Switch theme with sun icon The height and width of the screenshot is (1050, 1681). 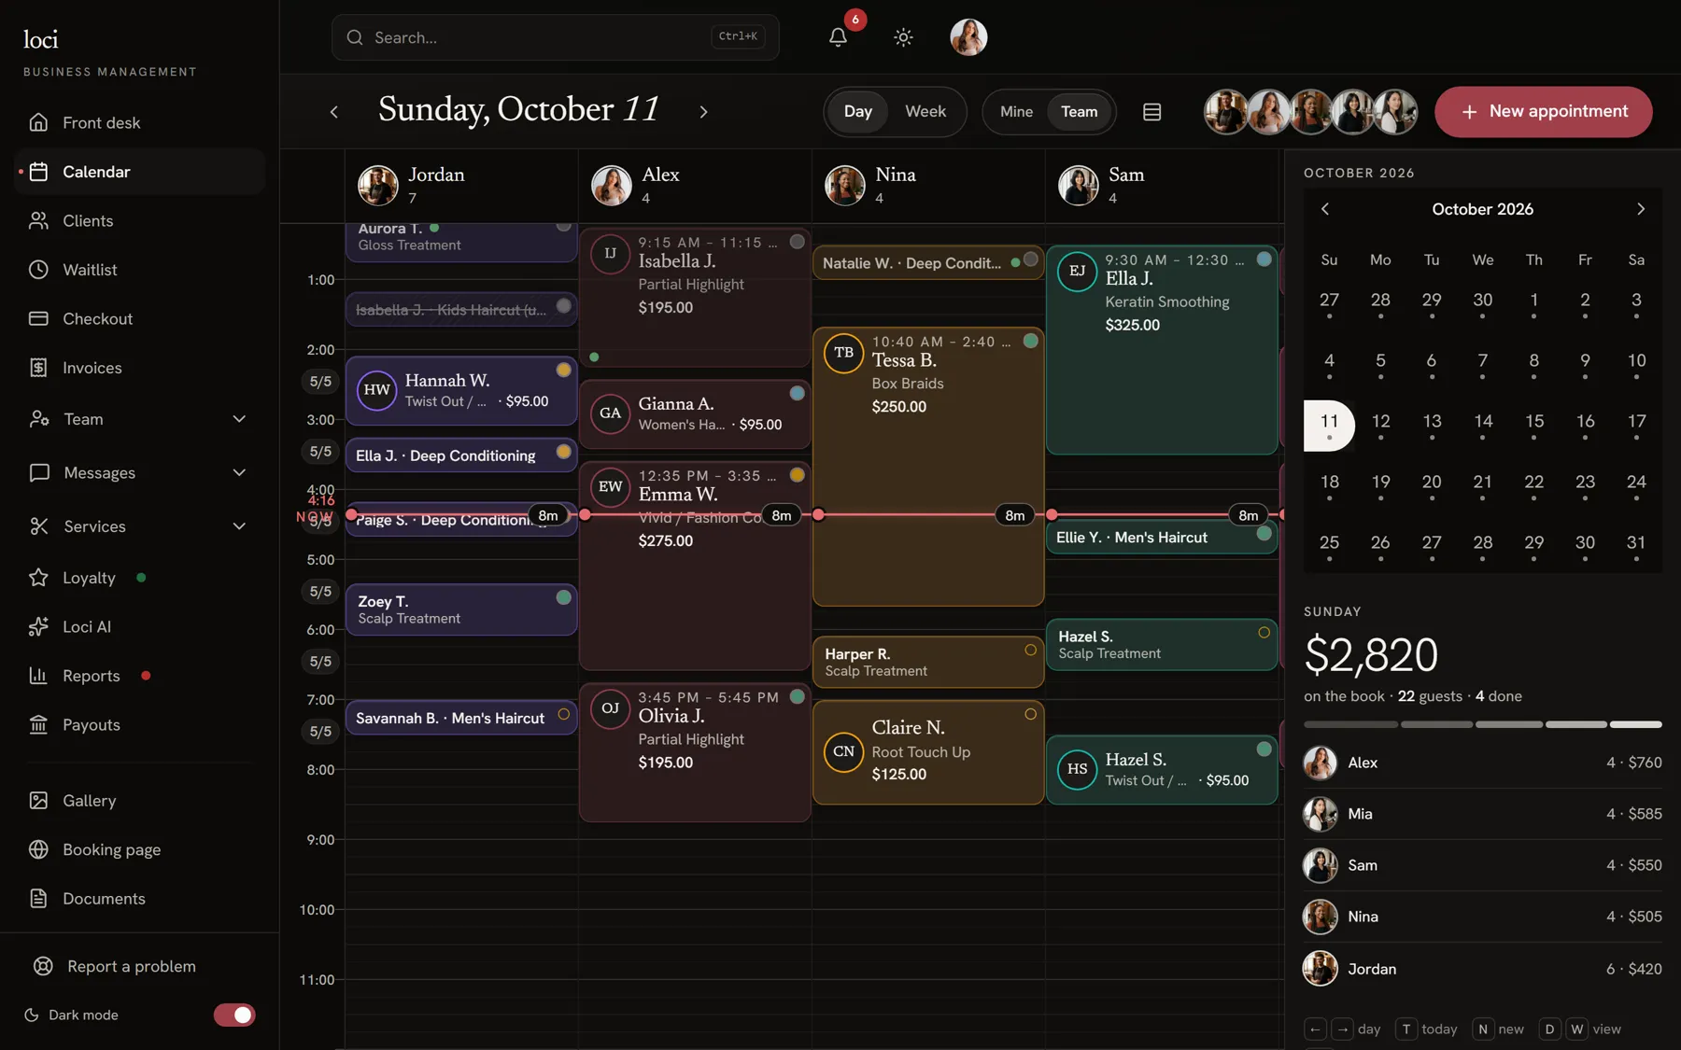tap(903, 37)
